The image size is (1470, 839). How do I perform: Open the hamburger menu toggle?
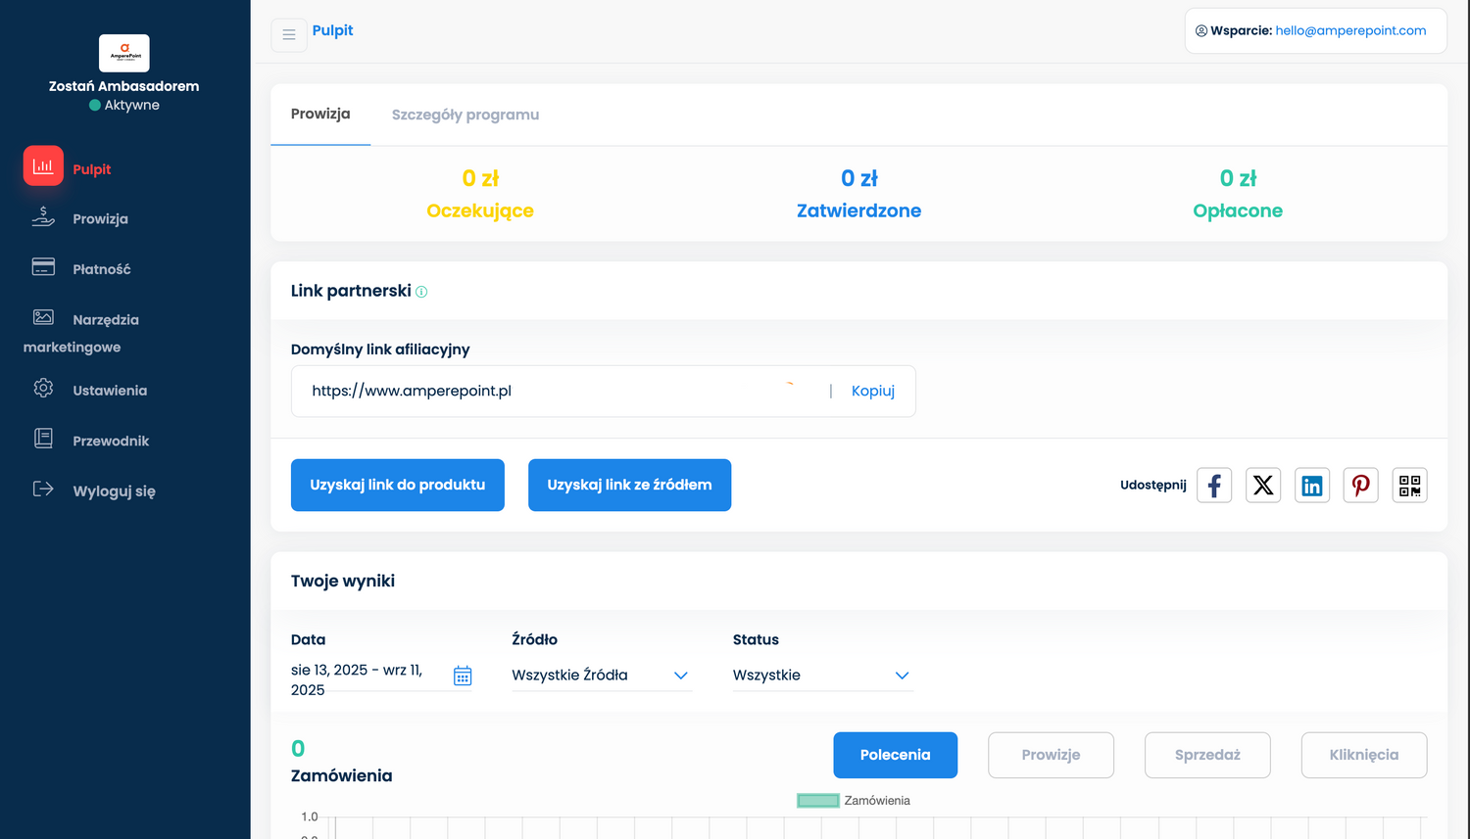(289, 34)
